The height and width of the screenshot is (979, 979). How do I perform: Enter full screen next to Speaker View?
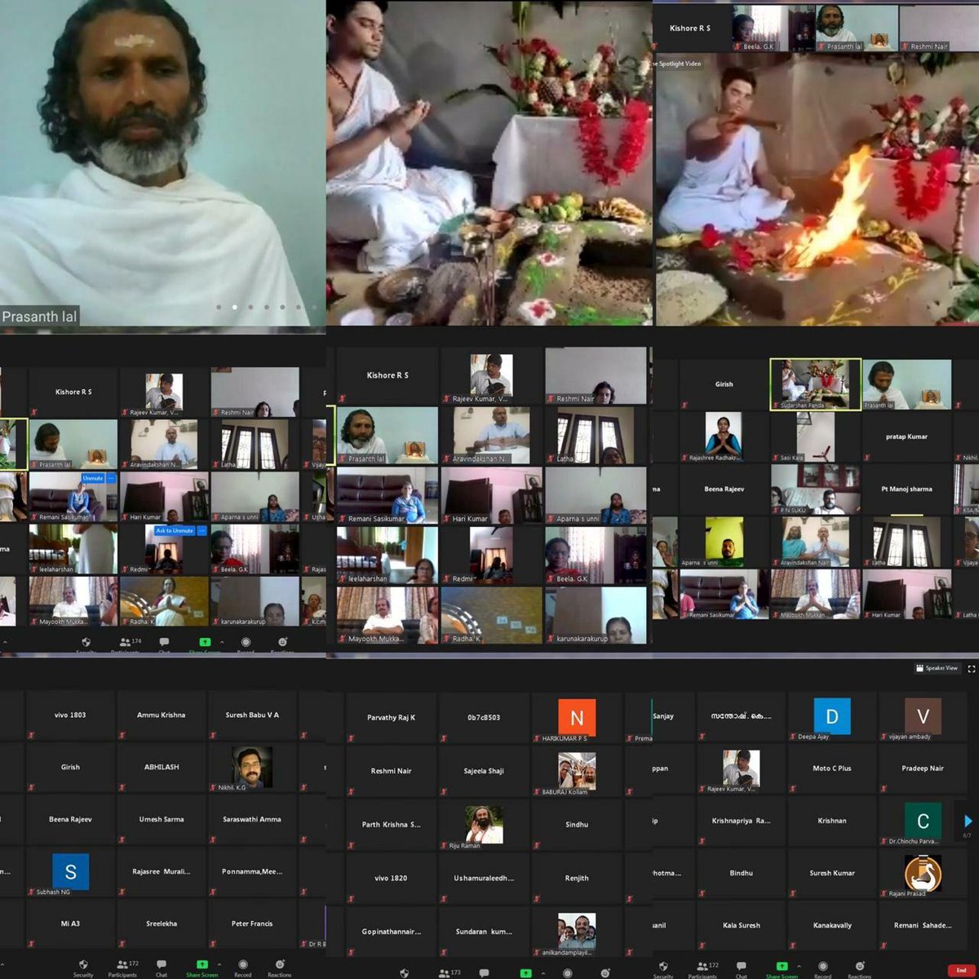pyautogui.click(x=971, y=668)
